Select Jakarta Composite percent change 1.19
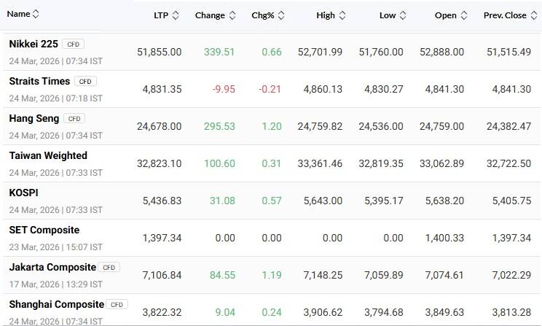Screen dimensions: 542x326 (272, 275)
